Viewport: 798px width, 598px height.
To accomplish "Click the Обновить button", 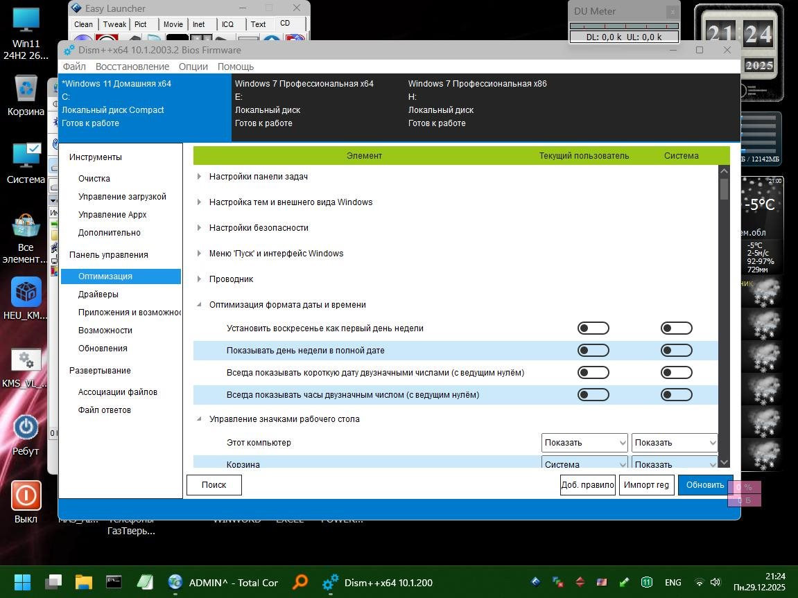I will pos(705,485).
